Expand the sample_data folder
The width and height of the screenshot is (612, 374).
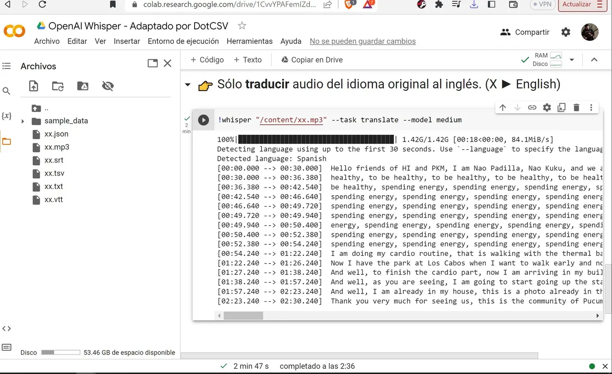click(x=22, y=121)
